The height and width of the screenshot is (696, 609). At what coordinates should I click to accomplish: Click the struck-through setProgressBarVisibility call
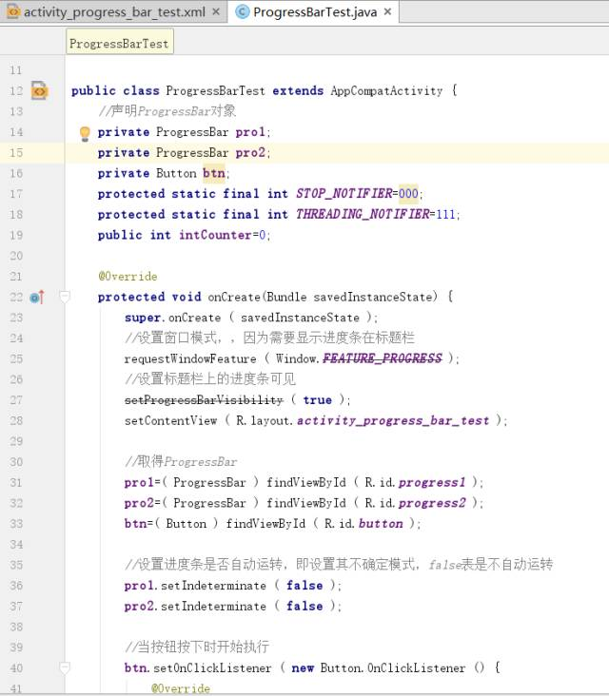coord(204,400)
